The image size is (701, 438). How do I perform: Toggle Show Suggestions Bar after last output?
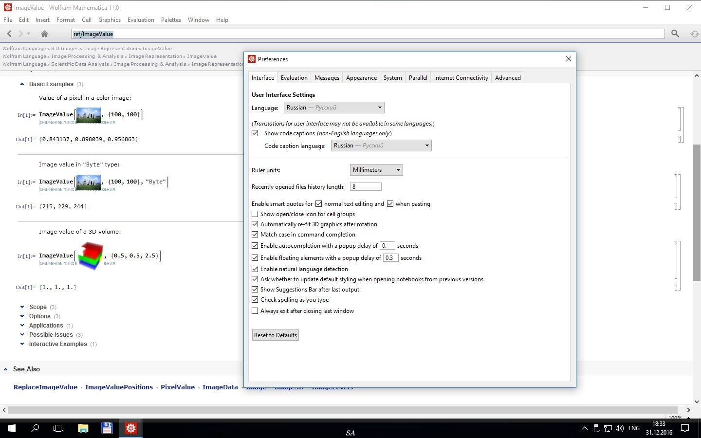pos(255,289)
